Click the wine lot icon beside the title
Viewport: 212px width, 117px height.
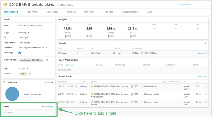pos(5,5)
